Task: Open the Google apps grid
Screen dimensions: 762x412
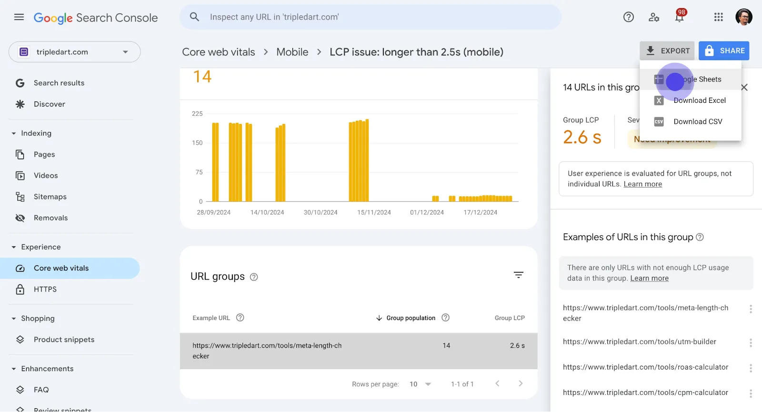Action: coord(719,17)
